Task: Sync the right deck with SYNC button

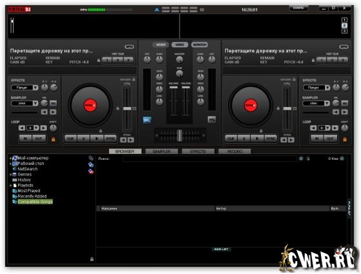Action: [271, 139]
